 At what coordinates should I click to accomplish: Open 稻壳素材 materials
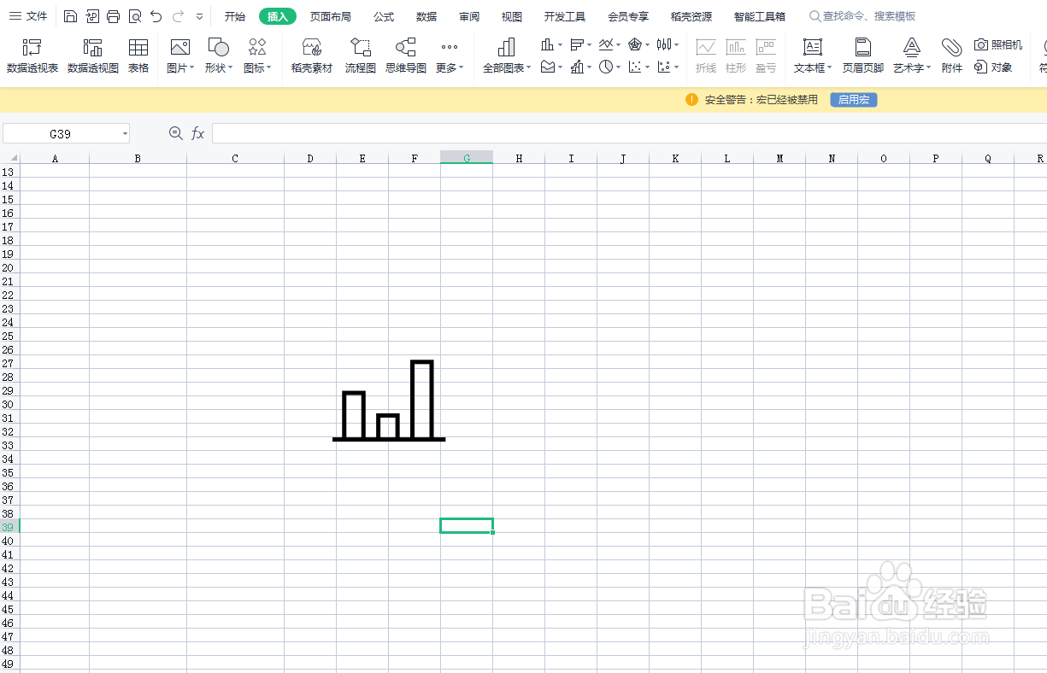coord(312,56)
